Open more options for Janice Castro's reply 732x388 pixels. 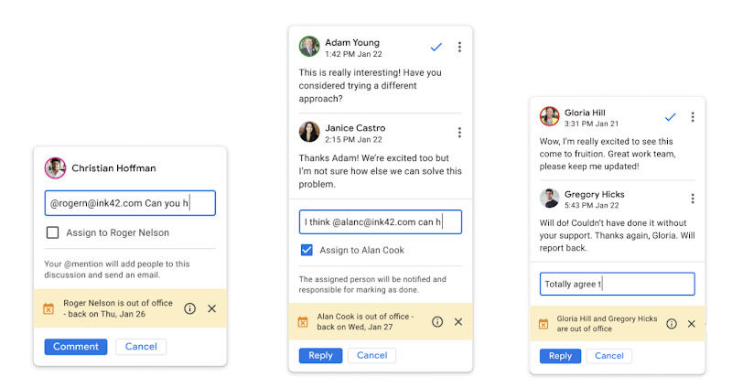coord(459,133)
